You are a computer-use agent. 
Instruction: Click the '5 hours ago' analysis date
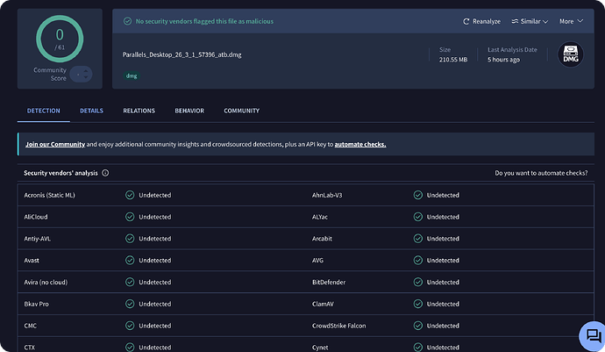[503, 60]
